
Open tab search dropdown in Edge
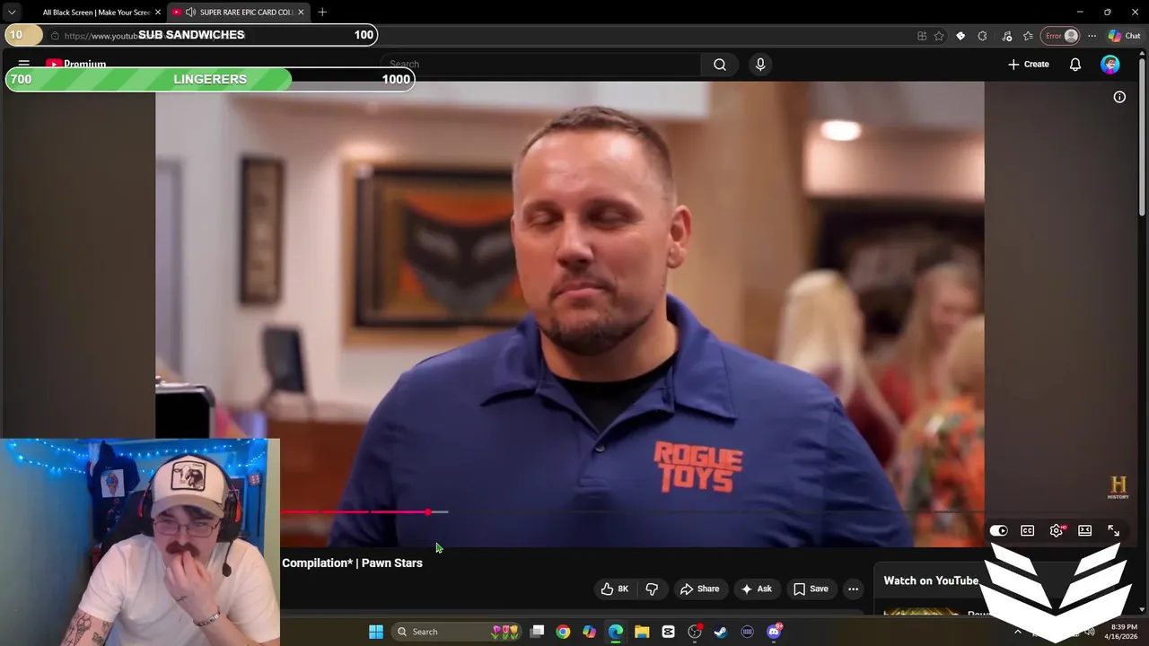pyautogui.click(x=12, y=12)
